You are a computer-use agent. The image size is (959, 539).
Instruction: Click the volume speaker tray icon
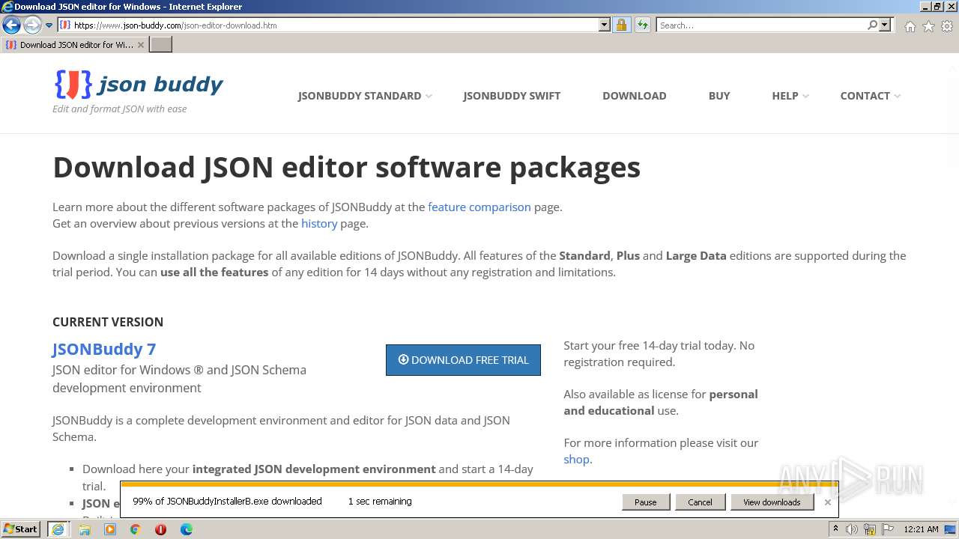[852, 529]
